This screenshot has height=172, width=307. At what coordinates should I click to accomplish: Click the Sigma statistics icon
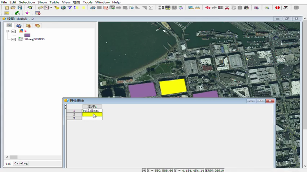[x=151, y=8]
